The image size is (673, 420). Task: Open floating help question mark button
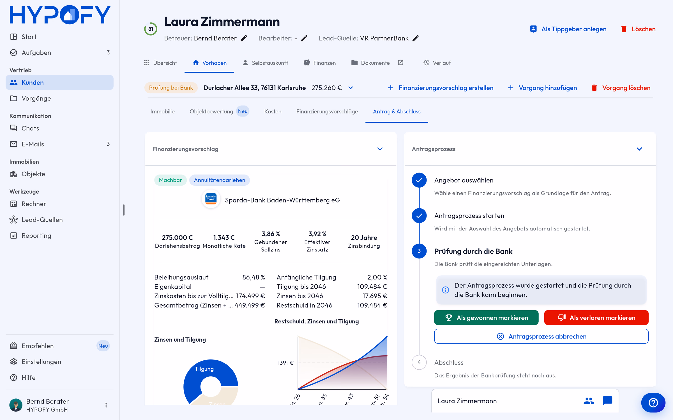tap(653, 403)
